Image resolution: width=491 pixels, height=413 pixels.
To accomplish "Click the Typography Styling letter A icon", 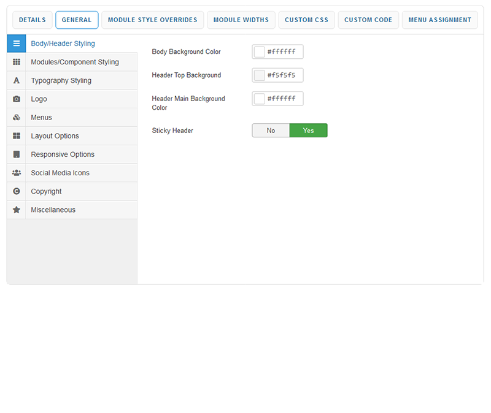I will tap(17, 80).
